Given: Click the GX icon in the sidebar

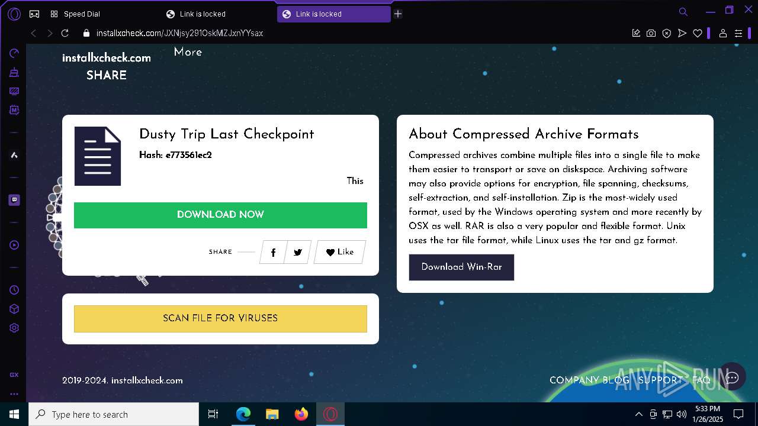Looking at the screenshot, I should [14, 375].
